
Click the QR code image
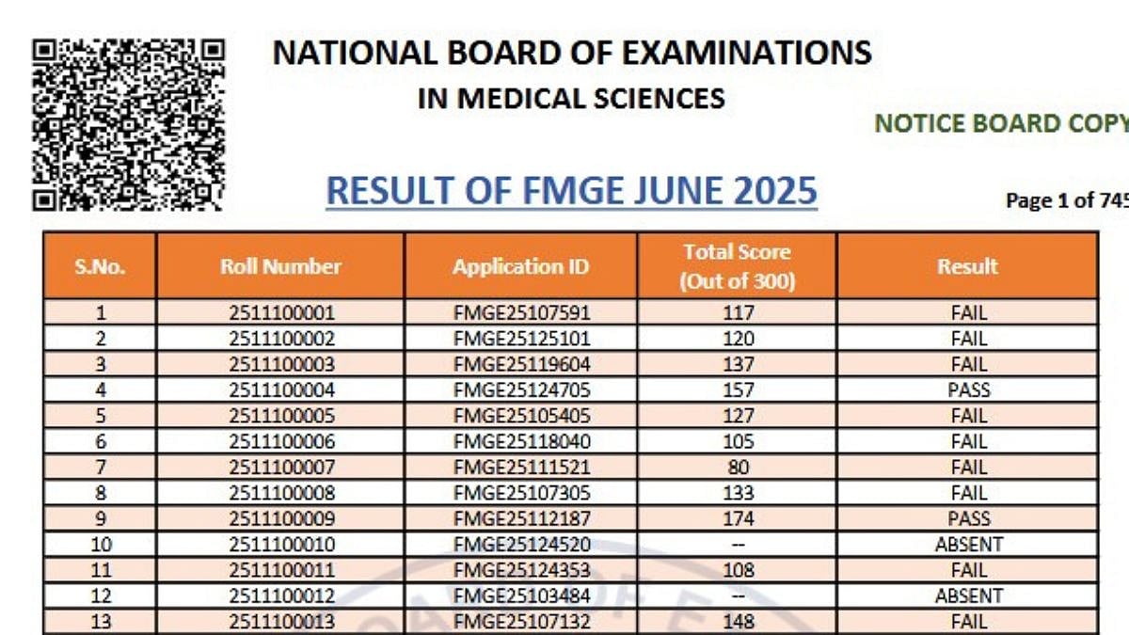129,123
